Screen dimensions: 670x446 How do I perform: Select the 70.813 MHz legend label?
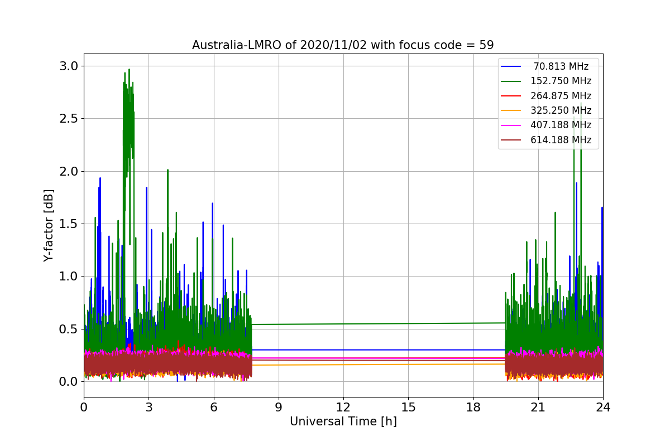(x=561, y=66)
